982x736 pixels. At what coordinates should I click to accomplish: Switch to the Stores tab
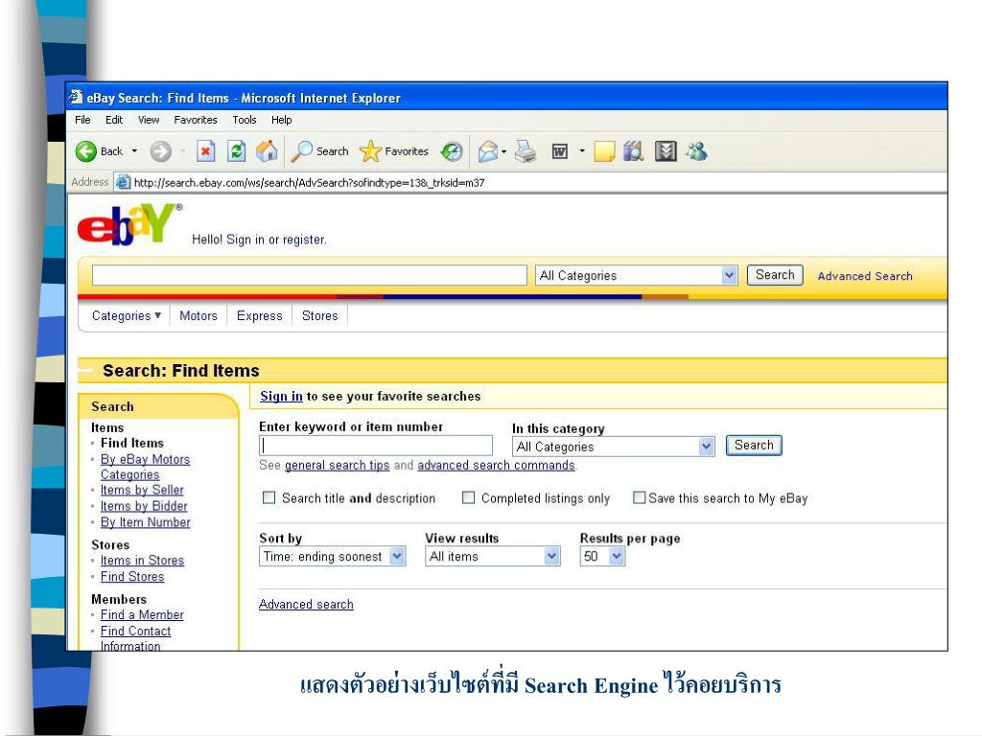tap(319, 315)
